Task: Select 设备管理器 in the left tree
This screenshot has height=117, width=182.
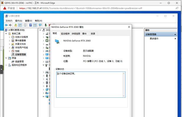Action: (x=20, y=54)
